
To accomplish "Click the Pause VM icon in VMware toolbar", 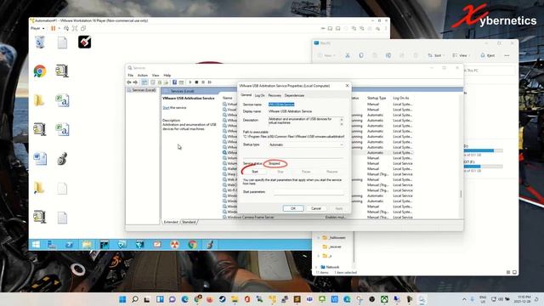I will tap(53, 28).
